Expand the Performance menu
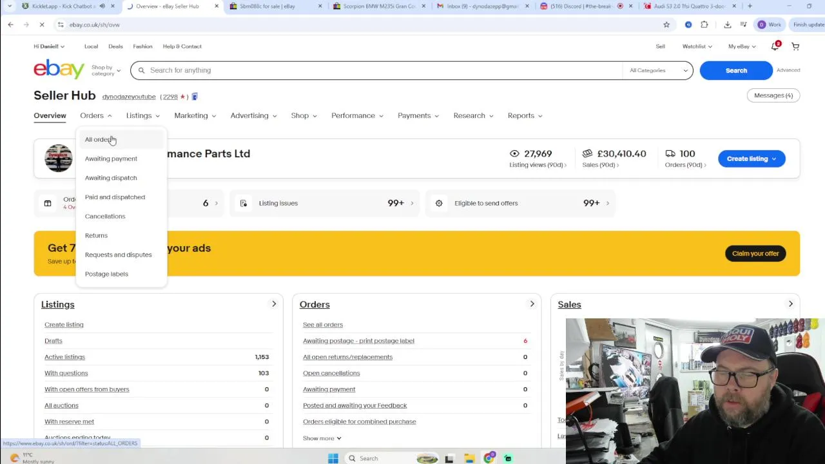 pyautogui.click(x=357, y=115)
